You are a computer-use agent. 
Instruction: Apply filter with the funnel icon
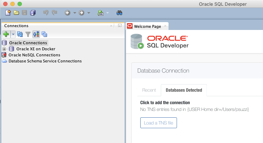(x=28, y=34)
